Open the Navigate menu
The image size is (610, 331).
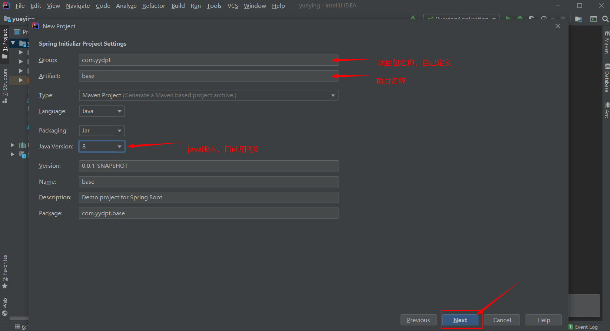(x=78, y=6)
